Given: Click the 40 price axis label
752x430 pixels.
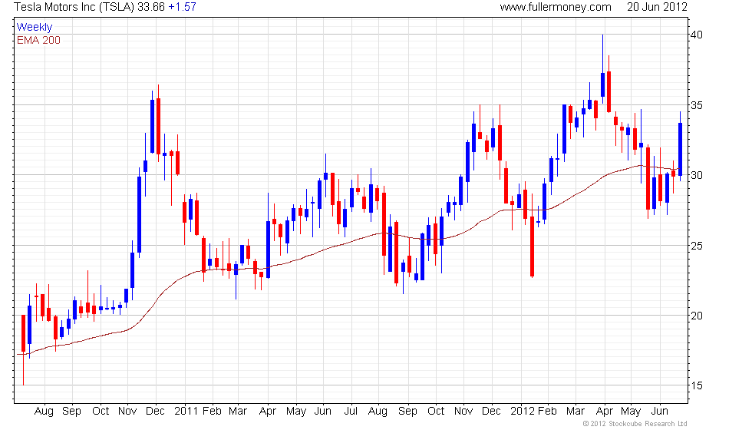Looking at the screenshot, I should point(697,35).
